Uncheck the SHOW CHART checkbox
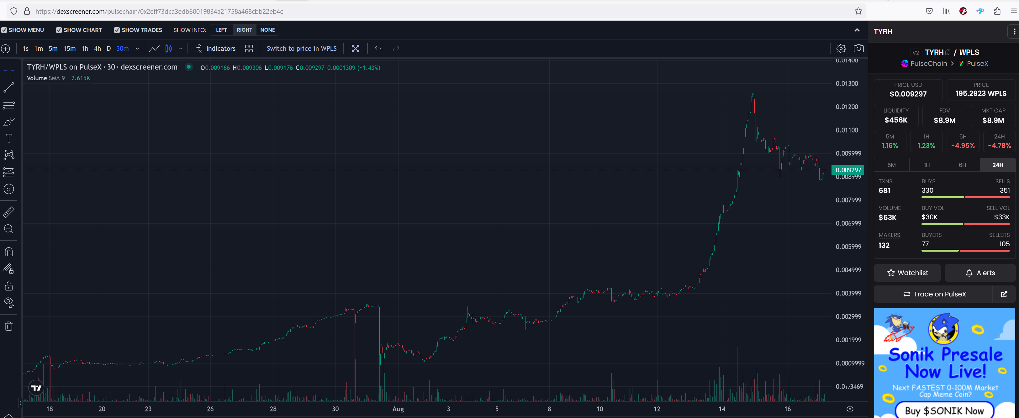1019x418 pixels. coord(59,30)
